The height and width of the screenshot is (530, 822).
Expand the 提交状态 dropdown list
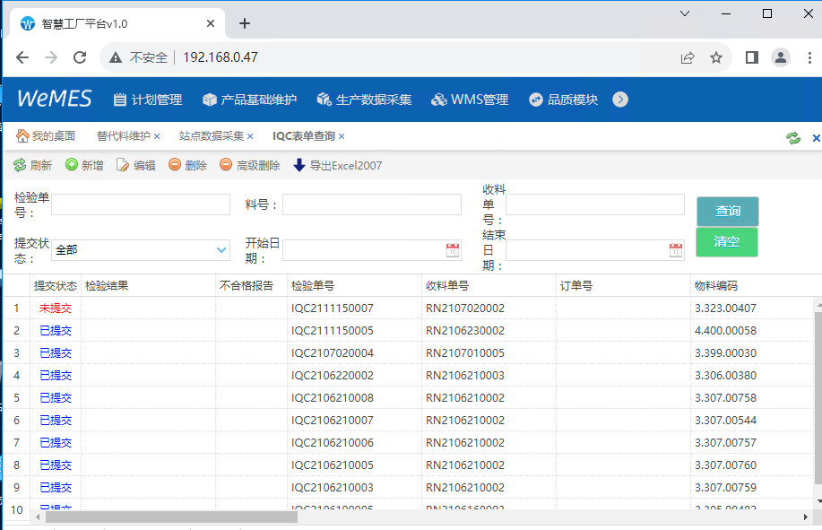(x=221, y=250)
